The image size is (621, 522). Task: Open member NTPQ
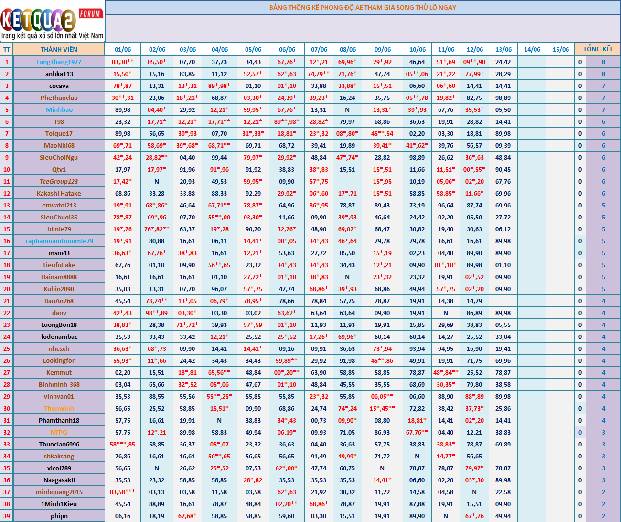click(x=59, y=432)
